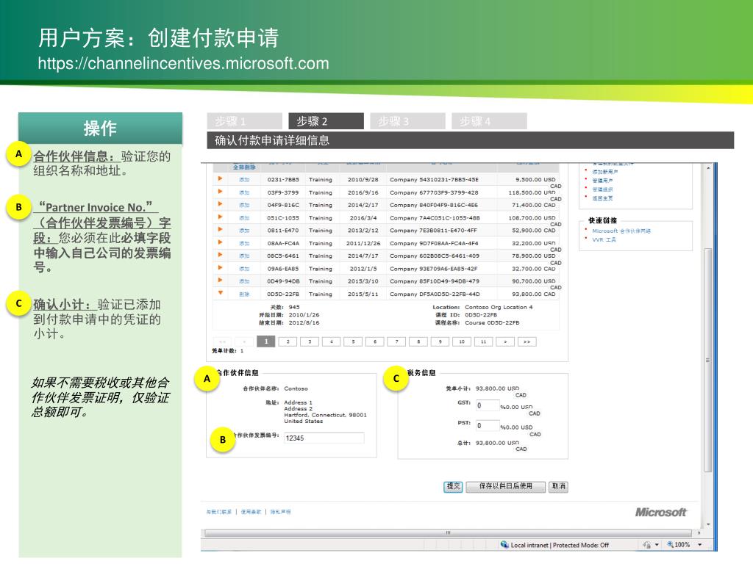This screenshot has width=753, height=564.
Task: Click the horizontal scrollbar right arrow
Action: 699,533
